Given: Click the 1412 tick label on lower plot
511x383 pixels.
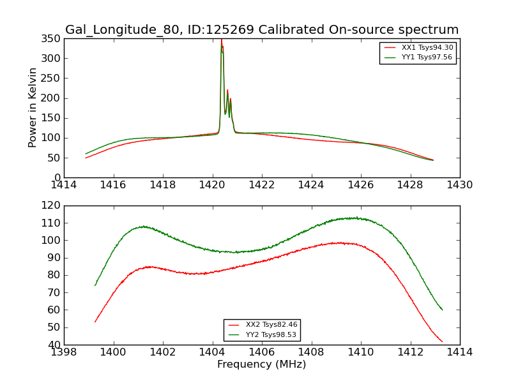Looking at the screenshot, I should (410, 352).
